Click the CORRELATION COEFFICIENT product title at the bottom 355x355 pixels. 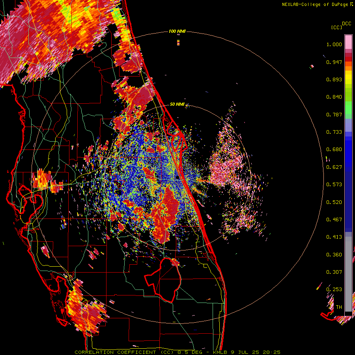click(x=124, y=352)
